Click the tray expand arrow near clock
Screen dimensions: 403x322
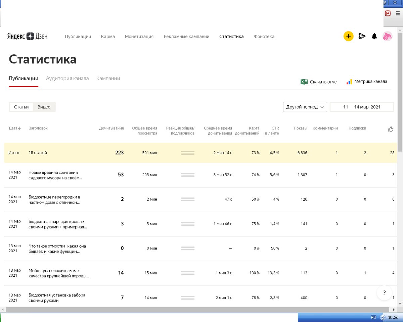383,317
